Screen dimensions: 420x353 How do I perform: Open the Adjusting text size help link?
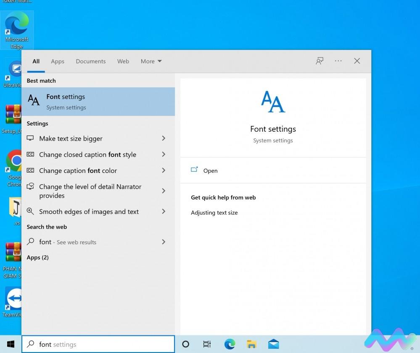coord(214,213)
